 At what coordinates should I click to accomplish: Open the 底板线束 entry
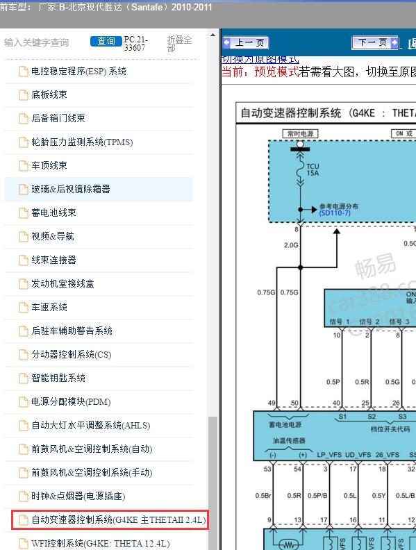click(49, 94)
